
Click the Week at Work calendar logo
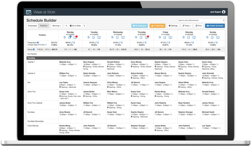(x=29, y=12)
